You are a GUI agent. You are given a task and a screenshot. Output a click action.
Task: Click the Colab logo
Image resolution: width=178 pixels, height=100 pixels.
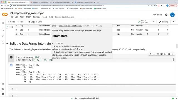[x=5, y=14]
